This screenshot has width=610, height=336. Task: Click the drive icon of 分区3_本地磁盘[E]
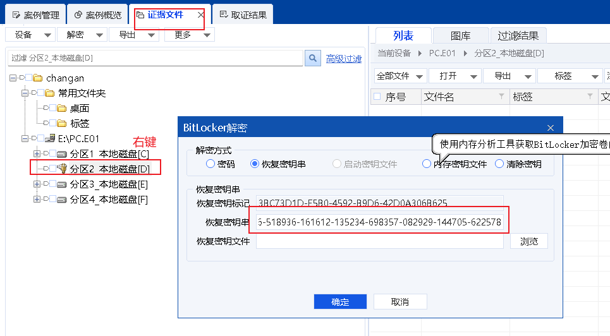point(62,184)
